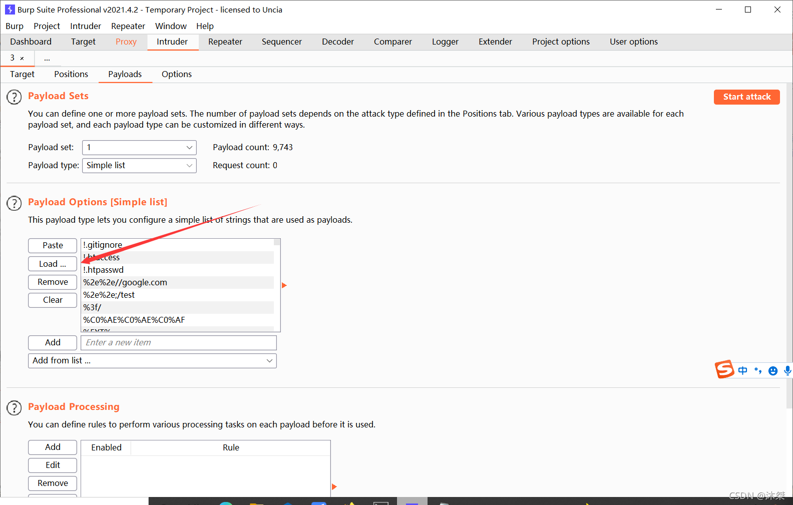
Task: Open the Help menu
Action: [205, 26]
